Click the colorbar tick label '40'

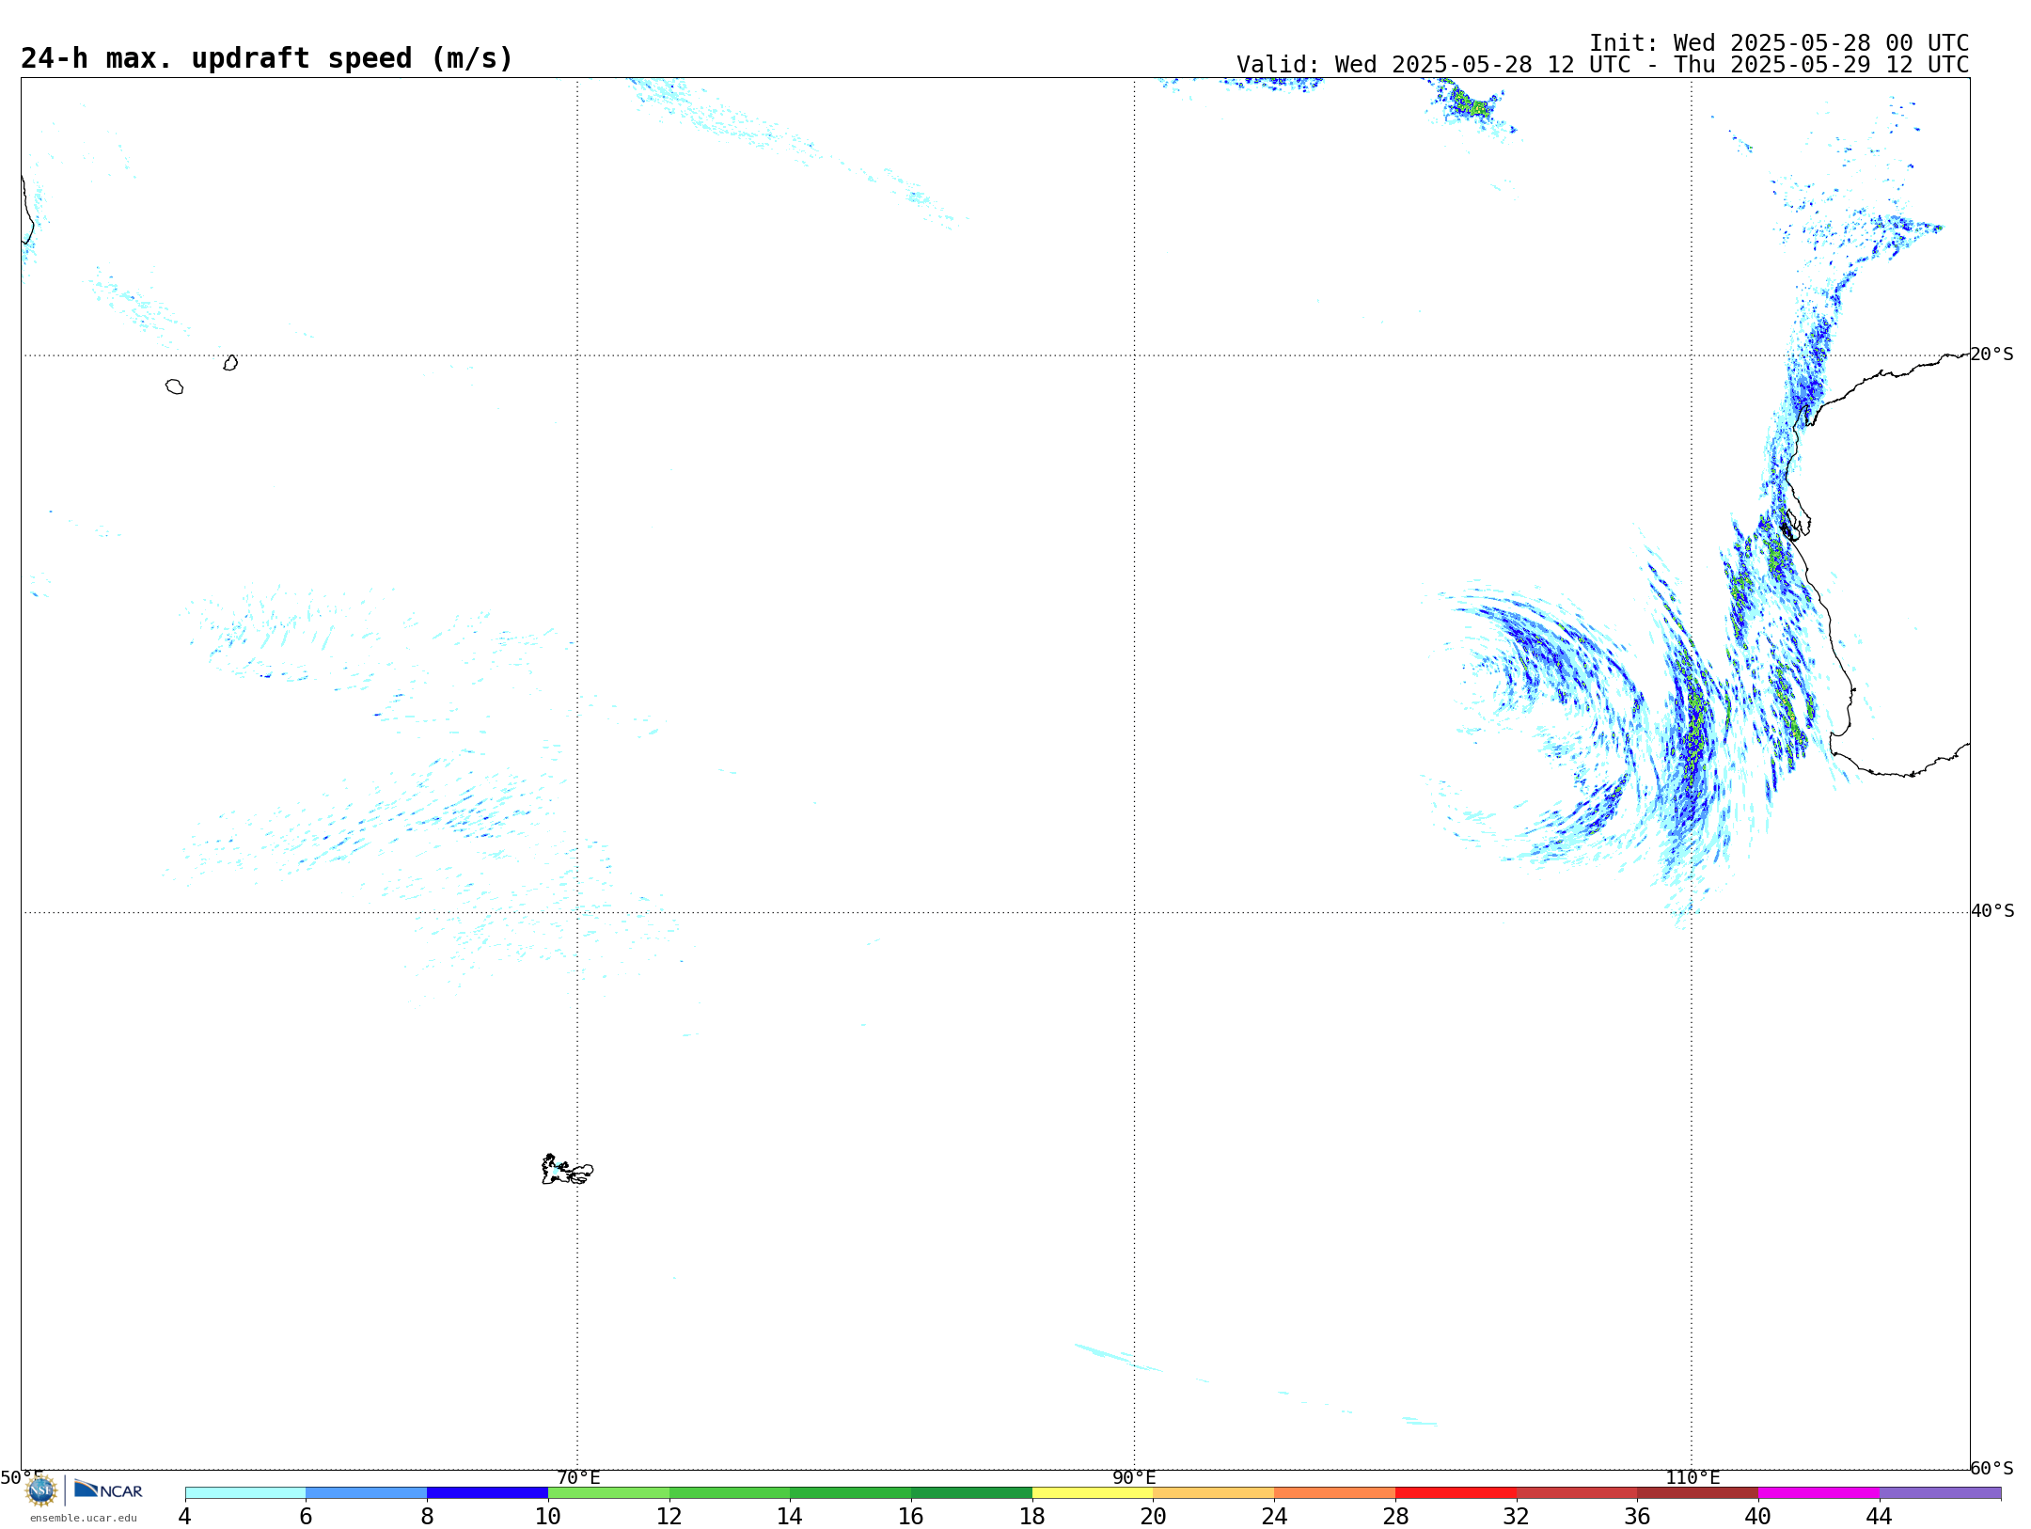(1758, 1517)
